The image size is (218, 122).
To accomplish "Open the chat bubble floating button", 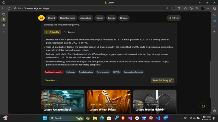I will coord(203,106).
